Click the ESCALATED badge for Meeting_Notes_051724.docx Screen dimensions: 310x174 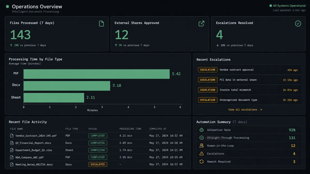click(98, 164)
